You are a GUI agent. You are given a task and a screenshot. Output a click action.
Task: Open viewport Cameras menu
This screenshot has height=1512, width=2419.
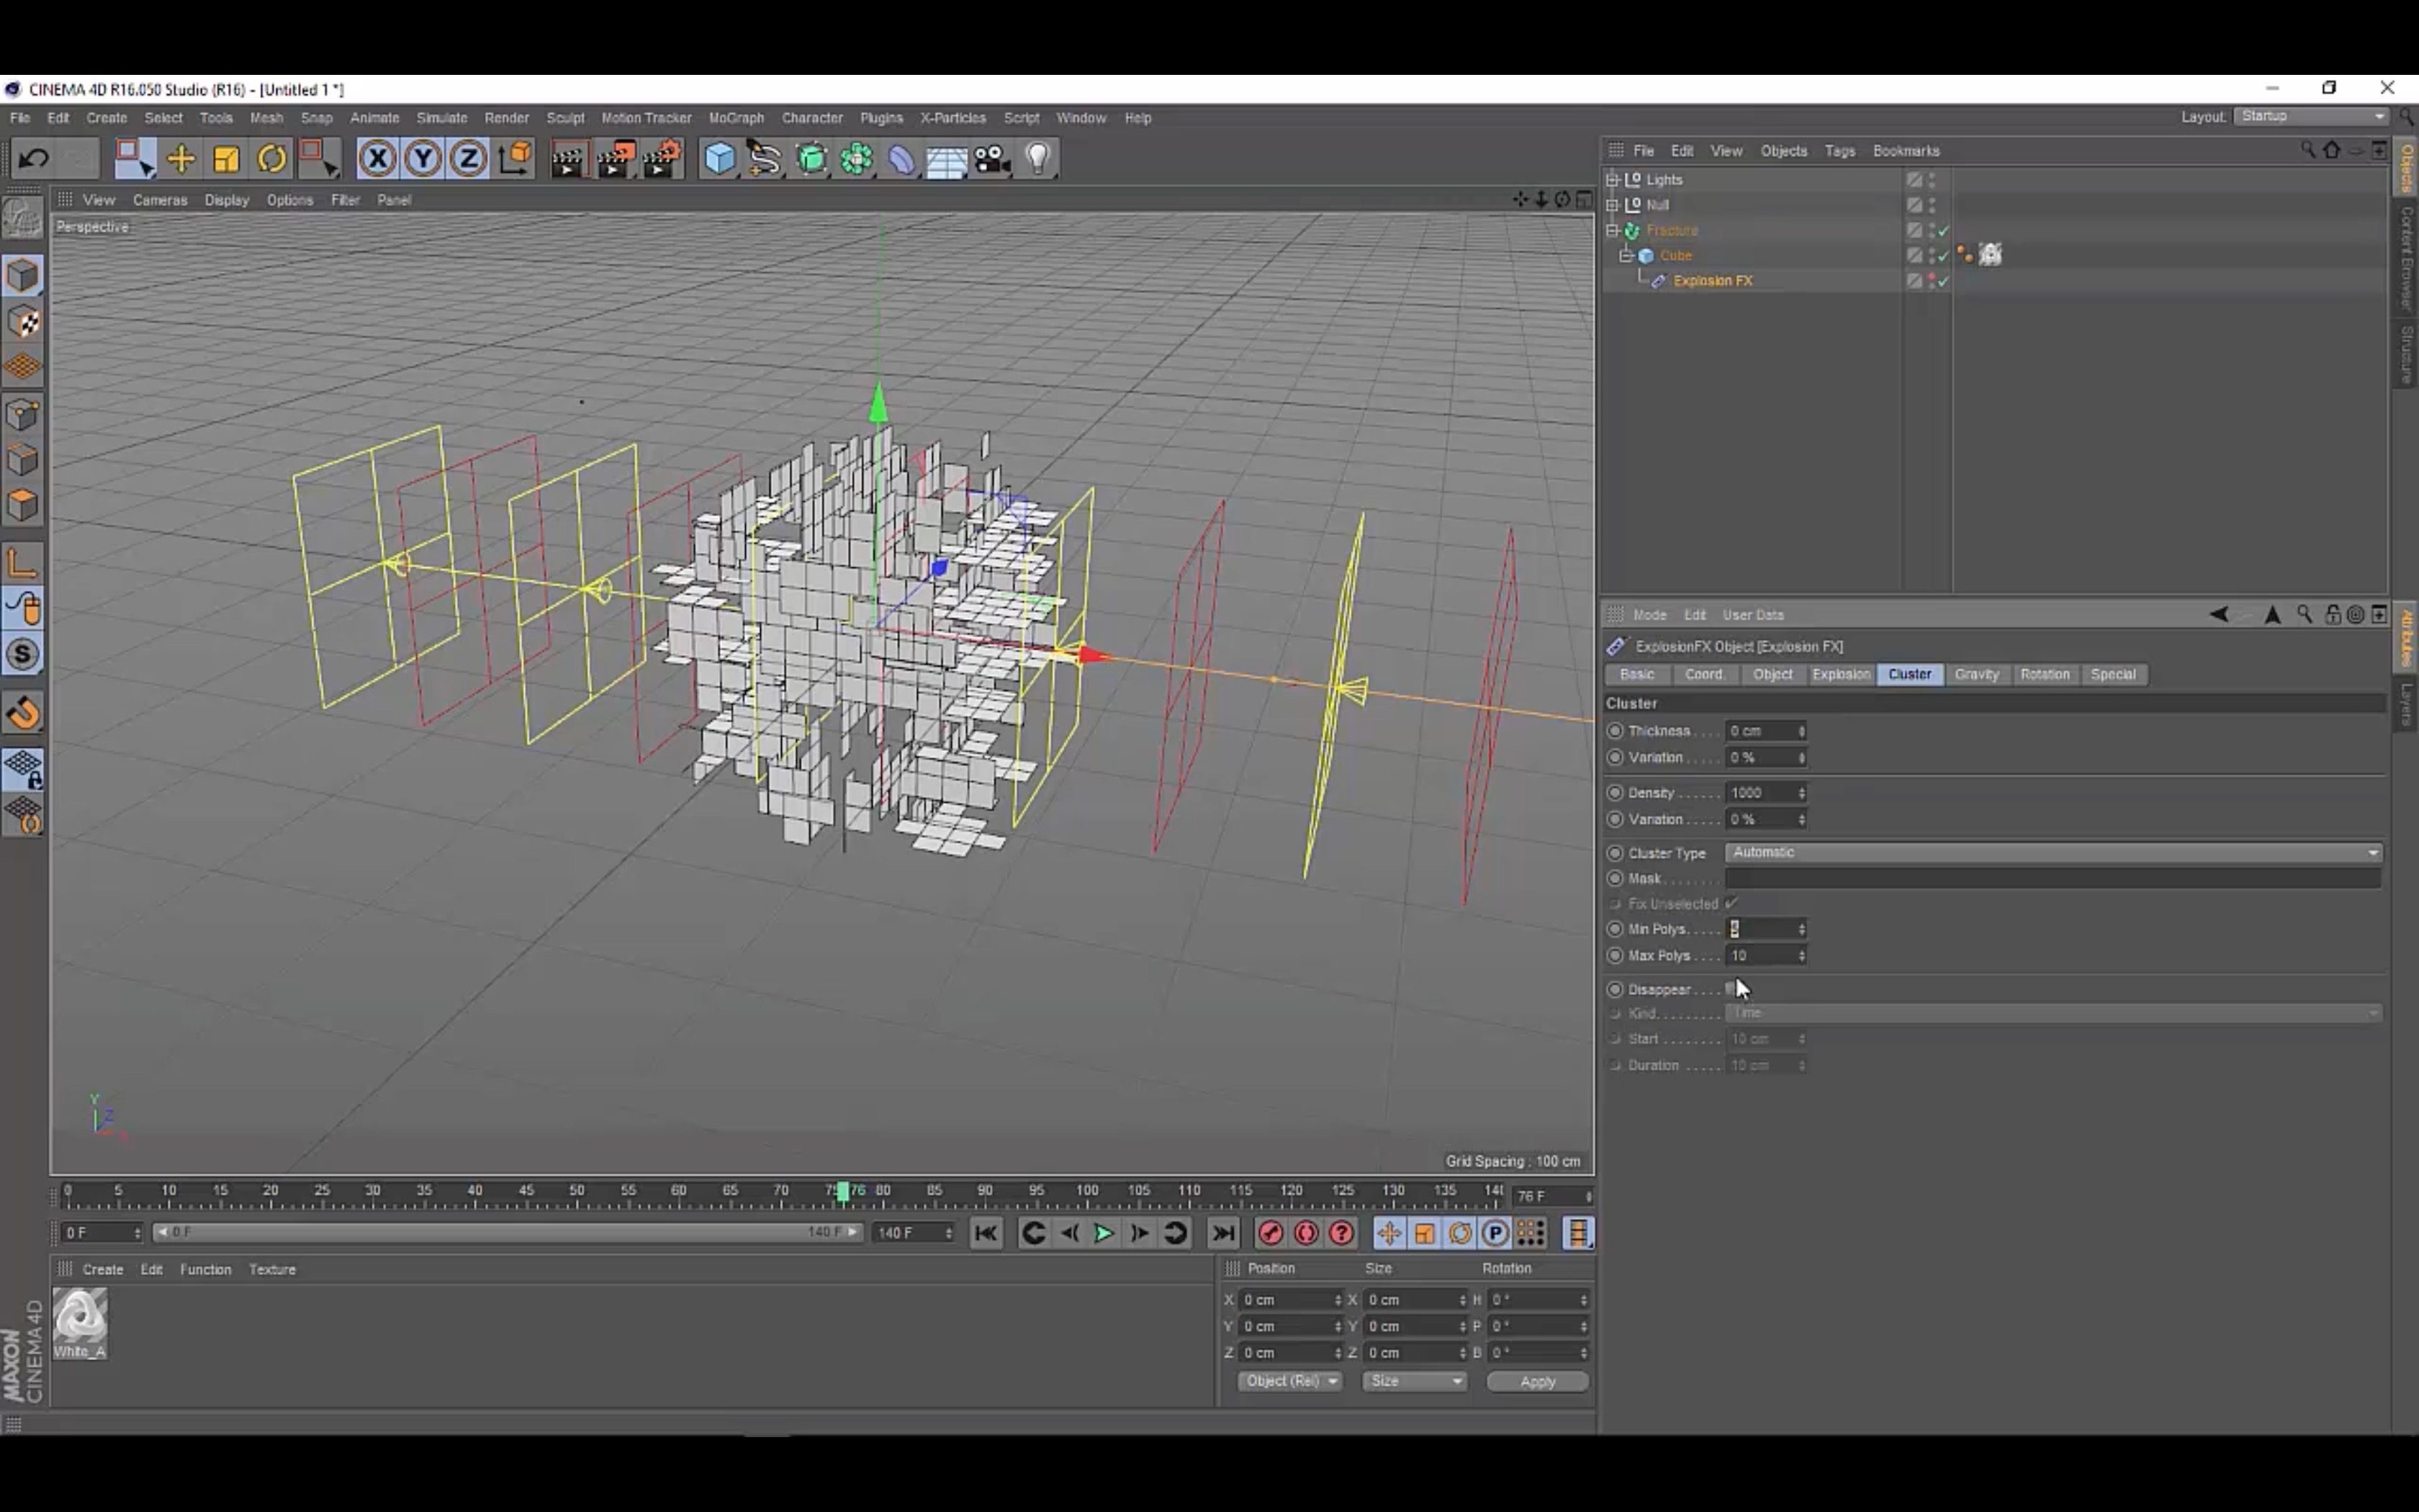160,200
